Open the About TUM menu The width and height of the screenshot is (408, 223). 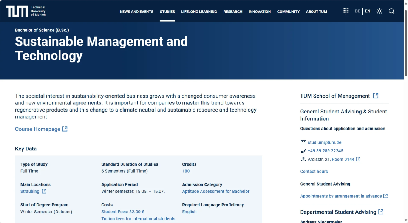click(317, 12)
